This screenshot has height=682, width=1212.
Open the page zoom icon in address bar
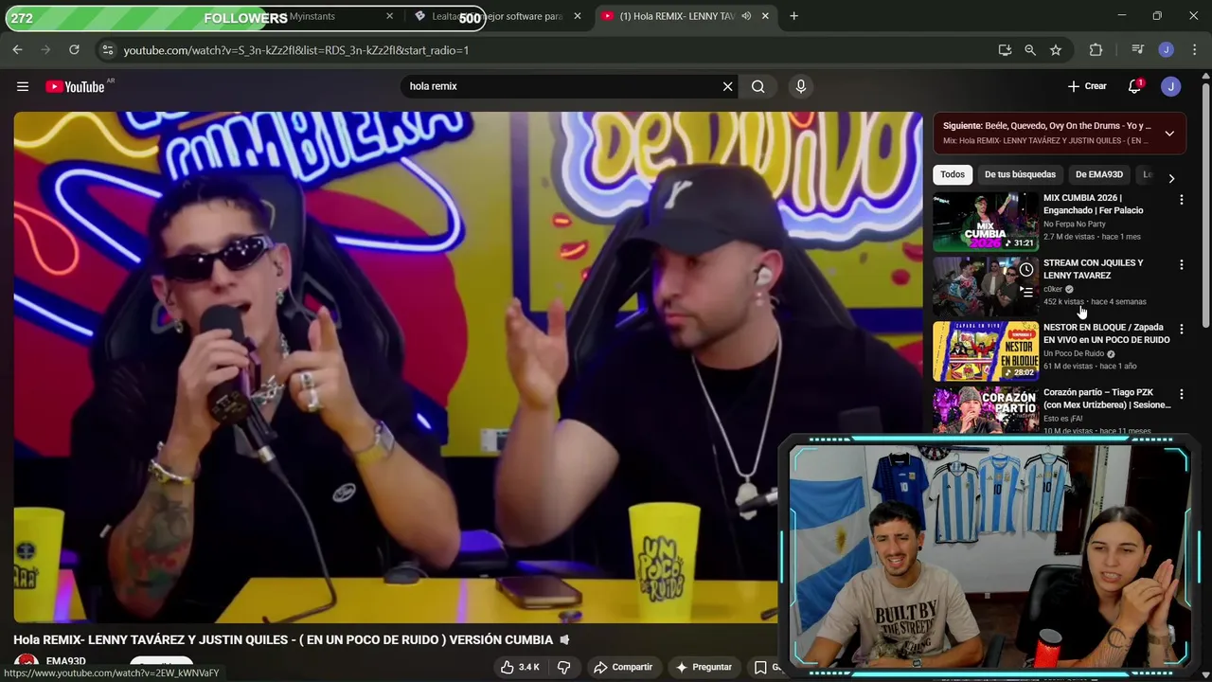point(1030,50)
